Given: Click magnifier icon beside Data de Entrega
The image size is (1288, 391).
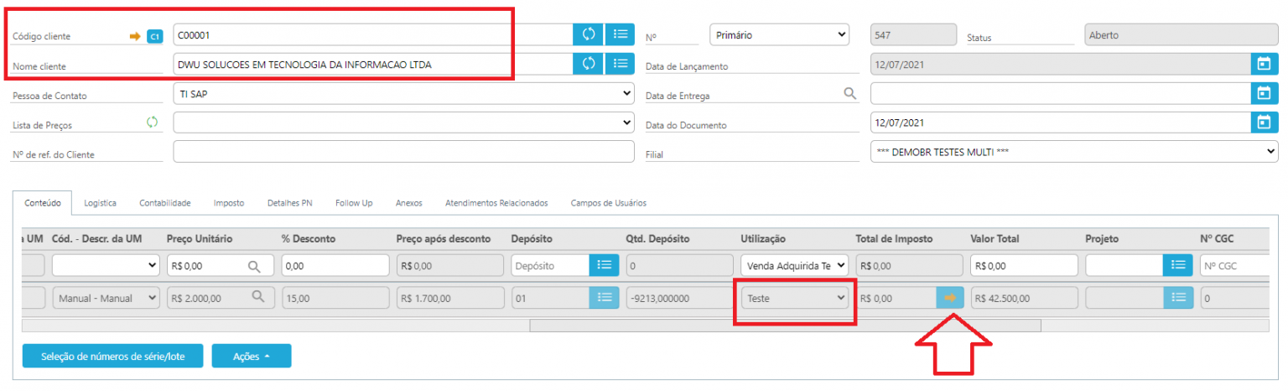Looking at the screenshot, I should (850, 94).
